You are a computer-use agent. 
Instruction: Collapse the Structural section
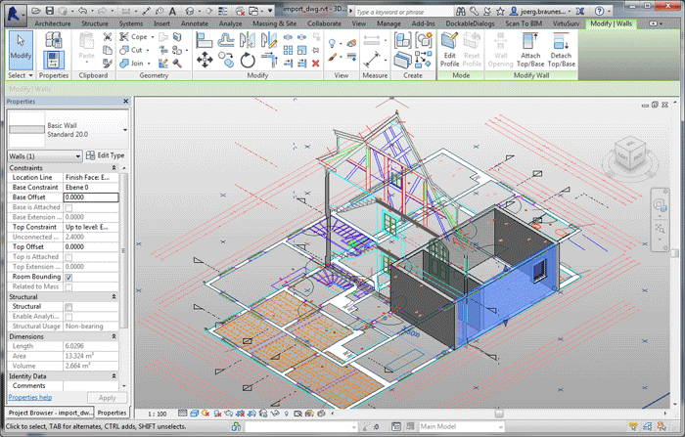point(114,297)
